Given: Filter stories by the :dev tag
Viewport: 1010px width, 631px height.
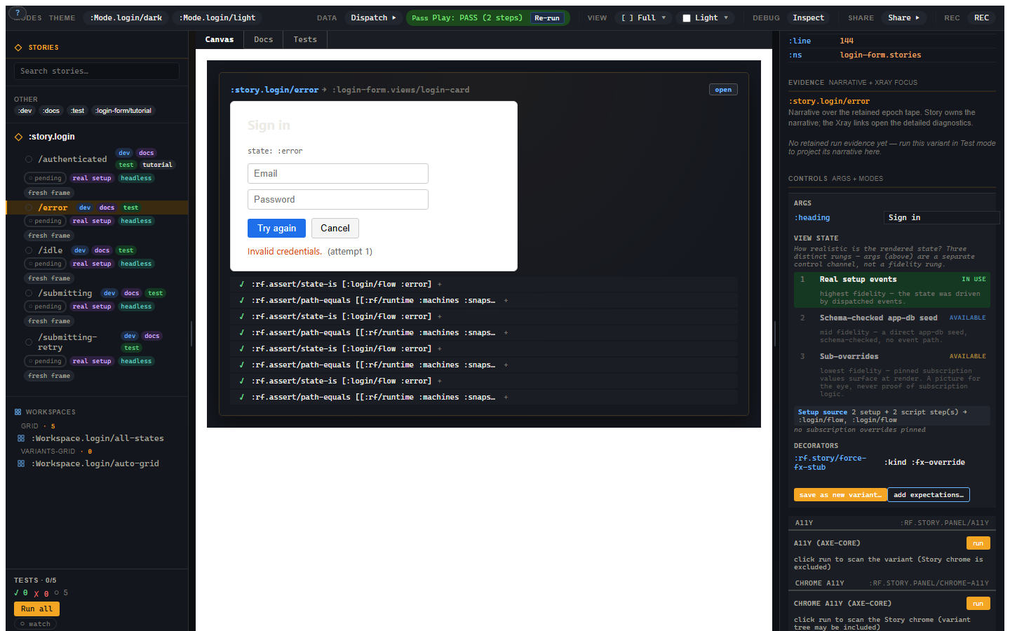Looking at the screenshot, I should (25, 111).
